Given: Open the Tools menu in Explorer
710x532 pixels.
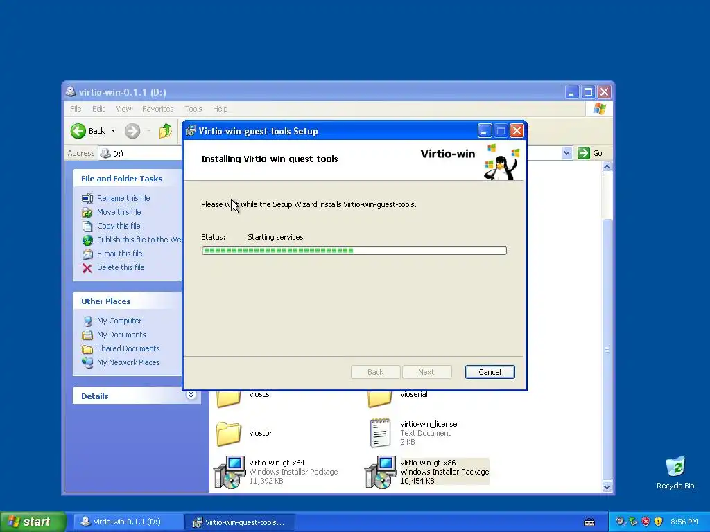Looking at the screenshot, I should (193, 109).
